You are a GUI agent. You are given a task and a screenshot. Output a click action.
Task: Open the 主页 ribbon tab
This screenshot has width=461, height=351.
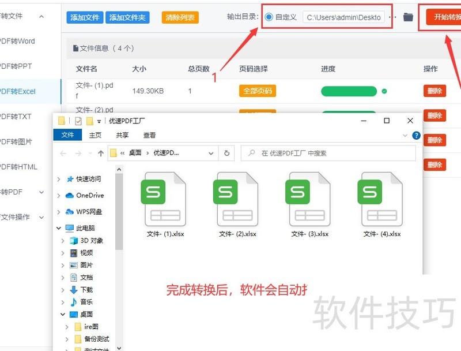[95, 135]
